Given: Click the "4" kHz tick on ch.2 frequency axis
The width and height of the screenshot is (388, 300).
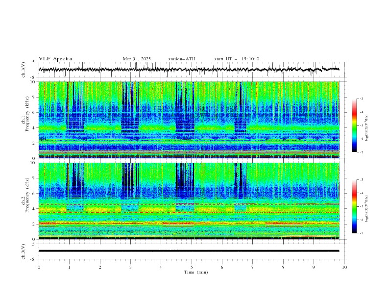Looking at the screenshot, I should 34,209.
